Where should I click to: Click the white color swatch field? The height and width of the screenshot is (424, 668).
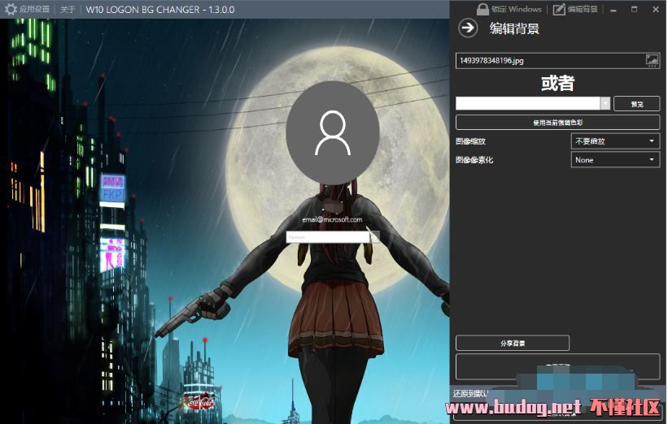(527, 103)
